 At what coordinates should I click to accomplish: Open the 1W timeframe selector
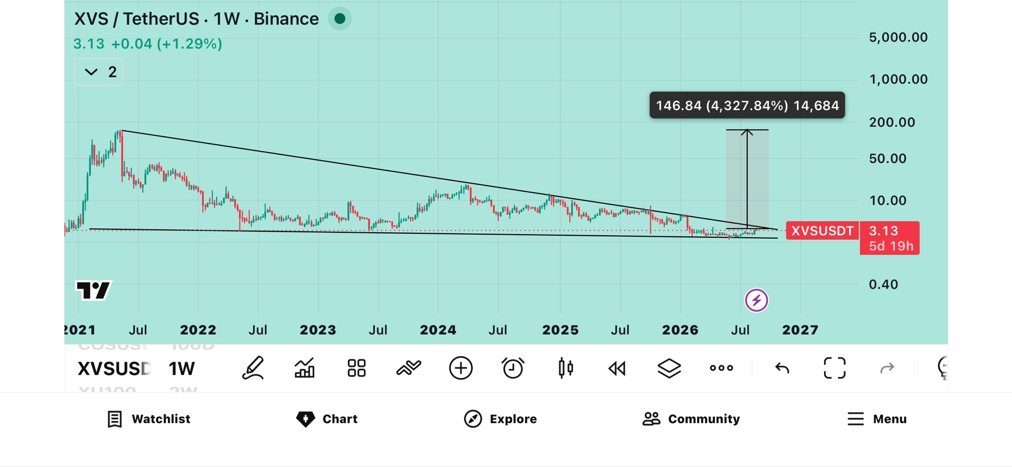point(182,369)
